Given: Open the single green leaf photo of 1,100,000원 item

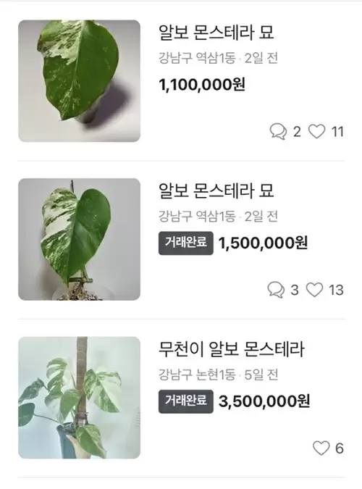Looking at the screenshot, I should pyautogui.click(x=79, y=81).
